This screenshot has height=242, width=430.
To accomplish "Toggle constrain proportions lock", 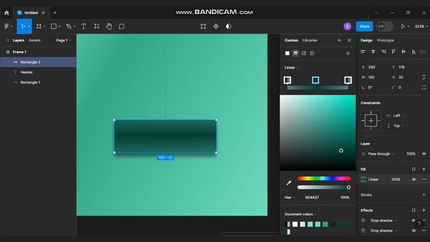I will (424, 77).
